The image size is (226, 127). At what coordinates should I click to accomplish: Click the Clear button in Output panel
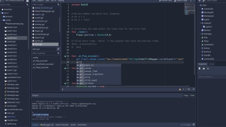[192, 95]
